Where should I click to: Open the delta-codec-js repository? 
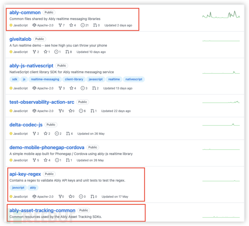click(26, 125)
